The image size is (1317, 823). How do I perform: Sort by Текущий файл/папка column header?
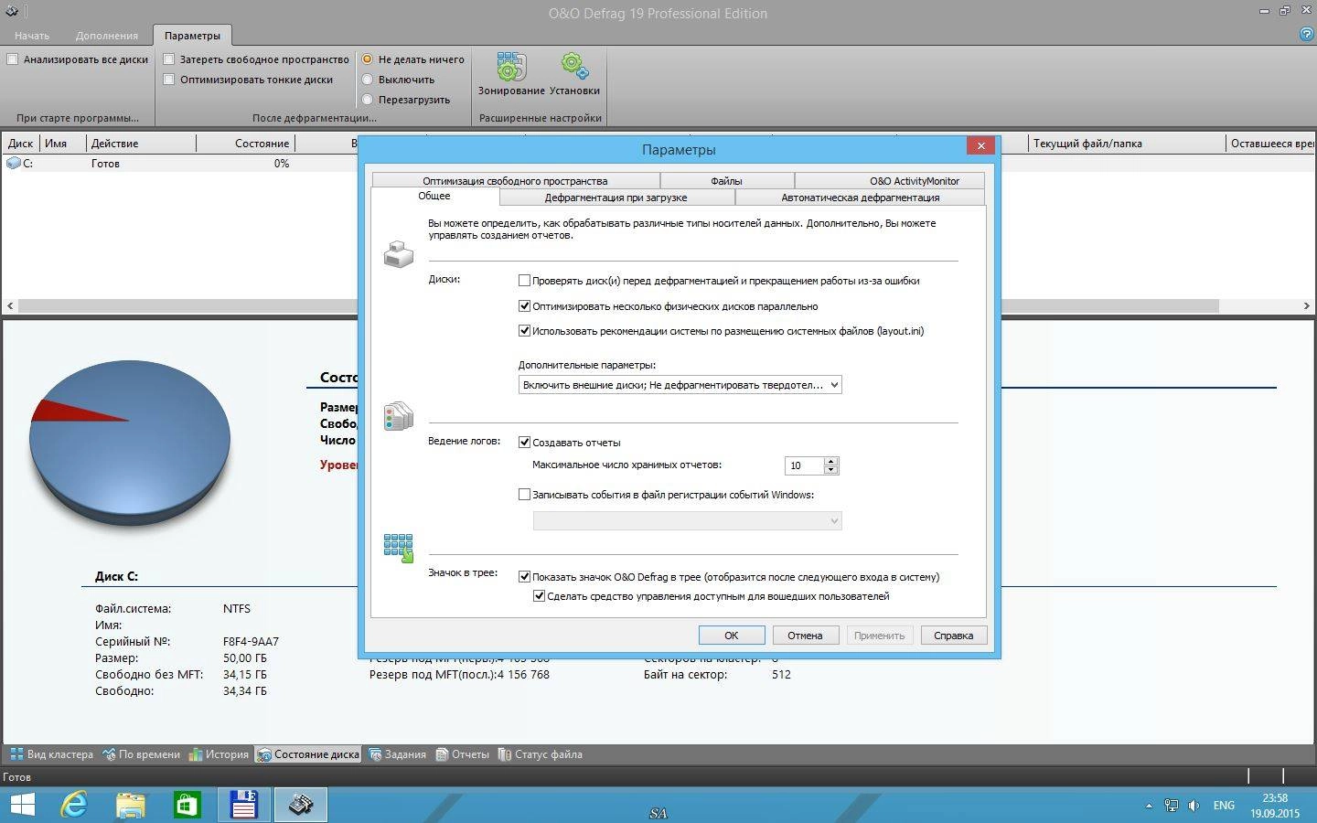tap(1126, 143)
